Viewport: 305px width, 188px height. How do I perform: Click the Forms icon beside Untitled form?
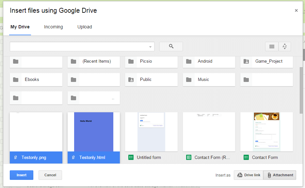[x=131, y=157]
